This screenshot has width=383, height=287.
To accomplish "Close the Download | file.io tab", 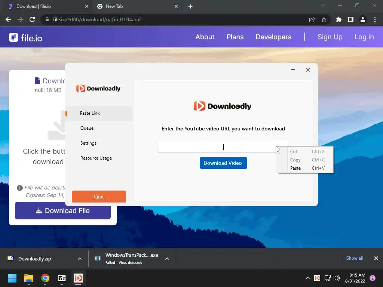I will point(87,6).
